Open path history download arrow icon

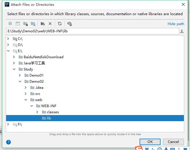[182, 31]
